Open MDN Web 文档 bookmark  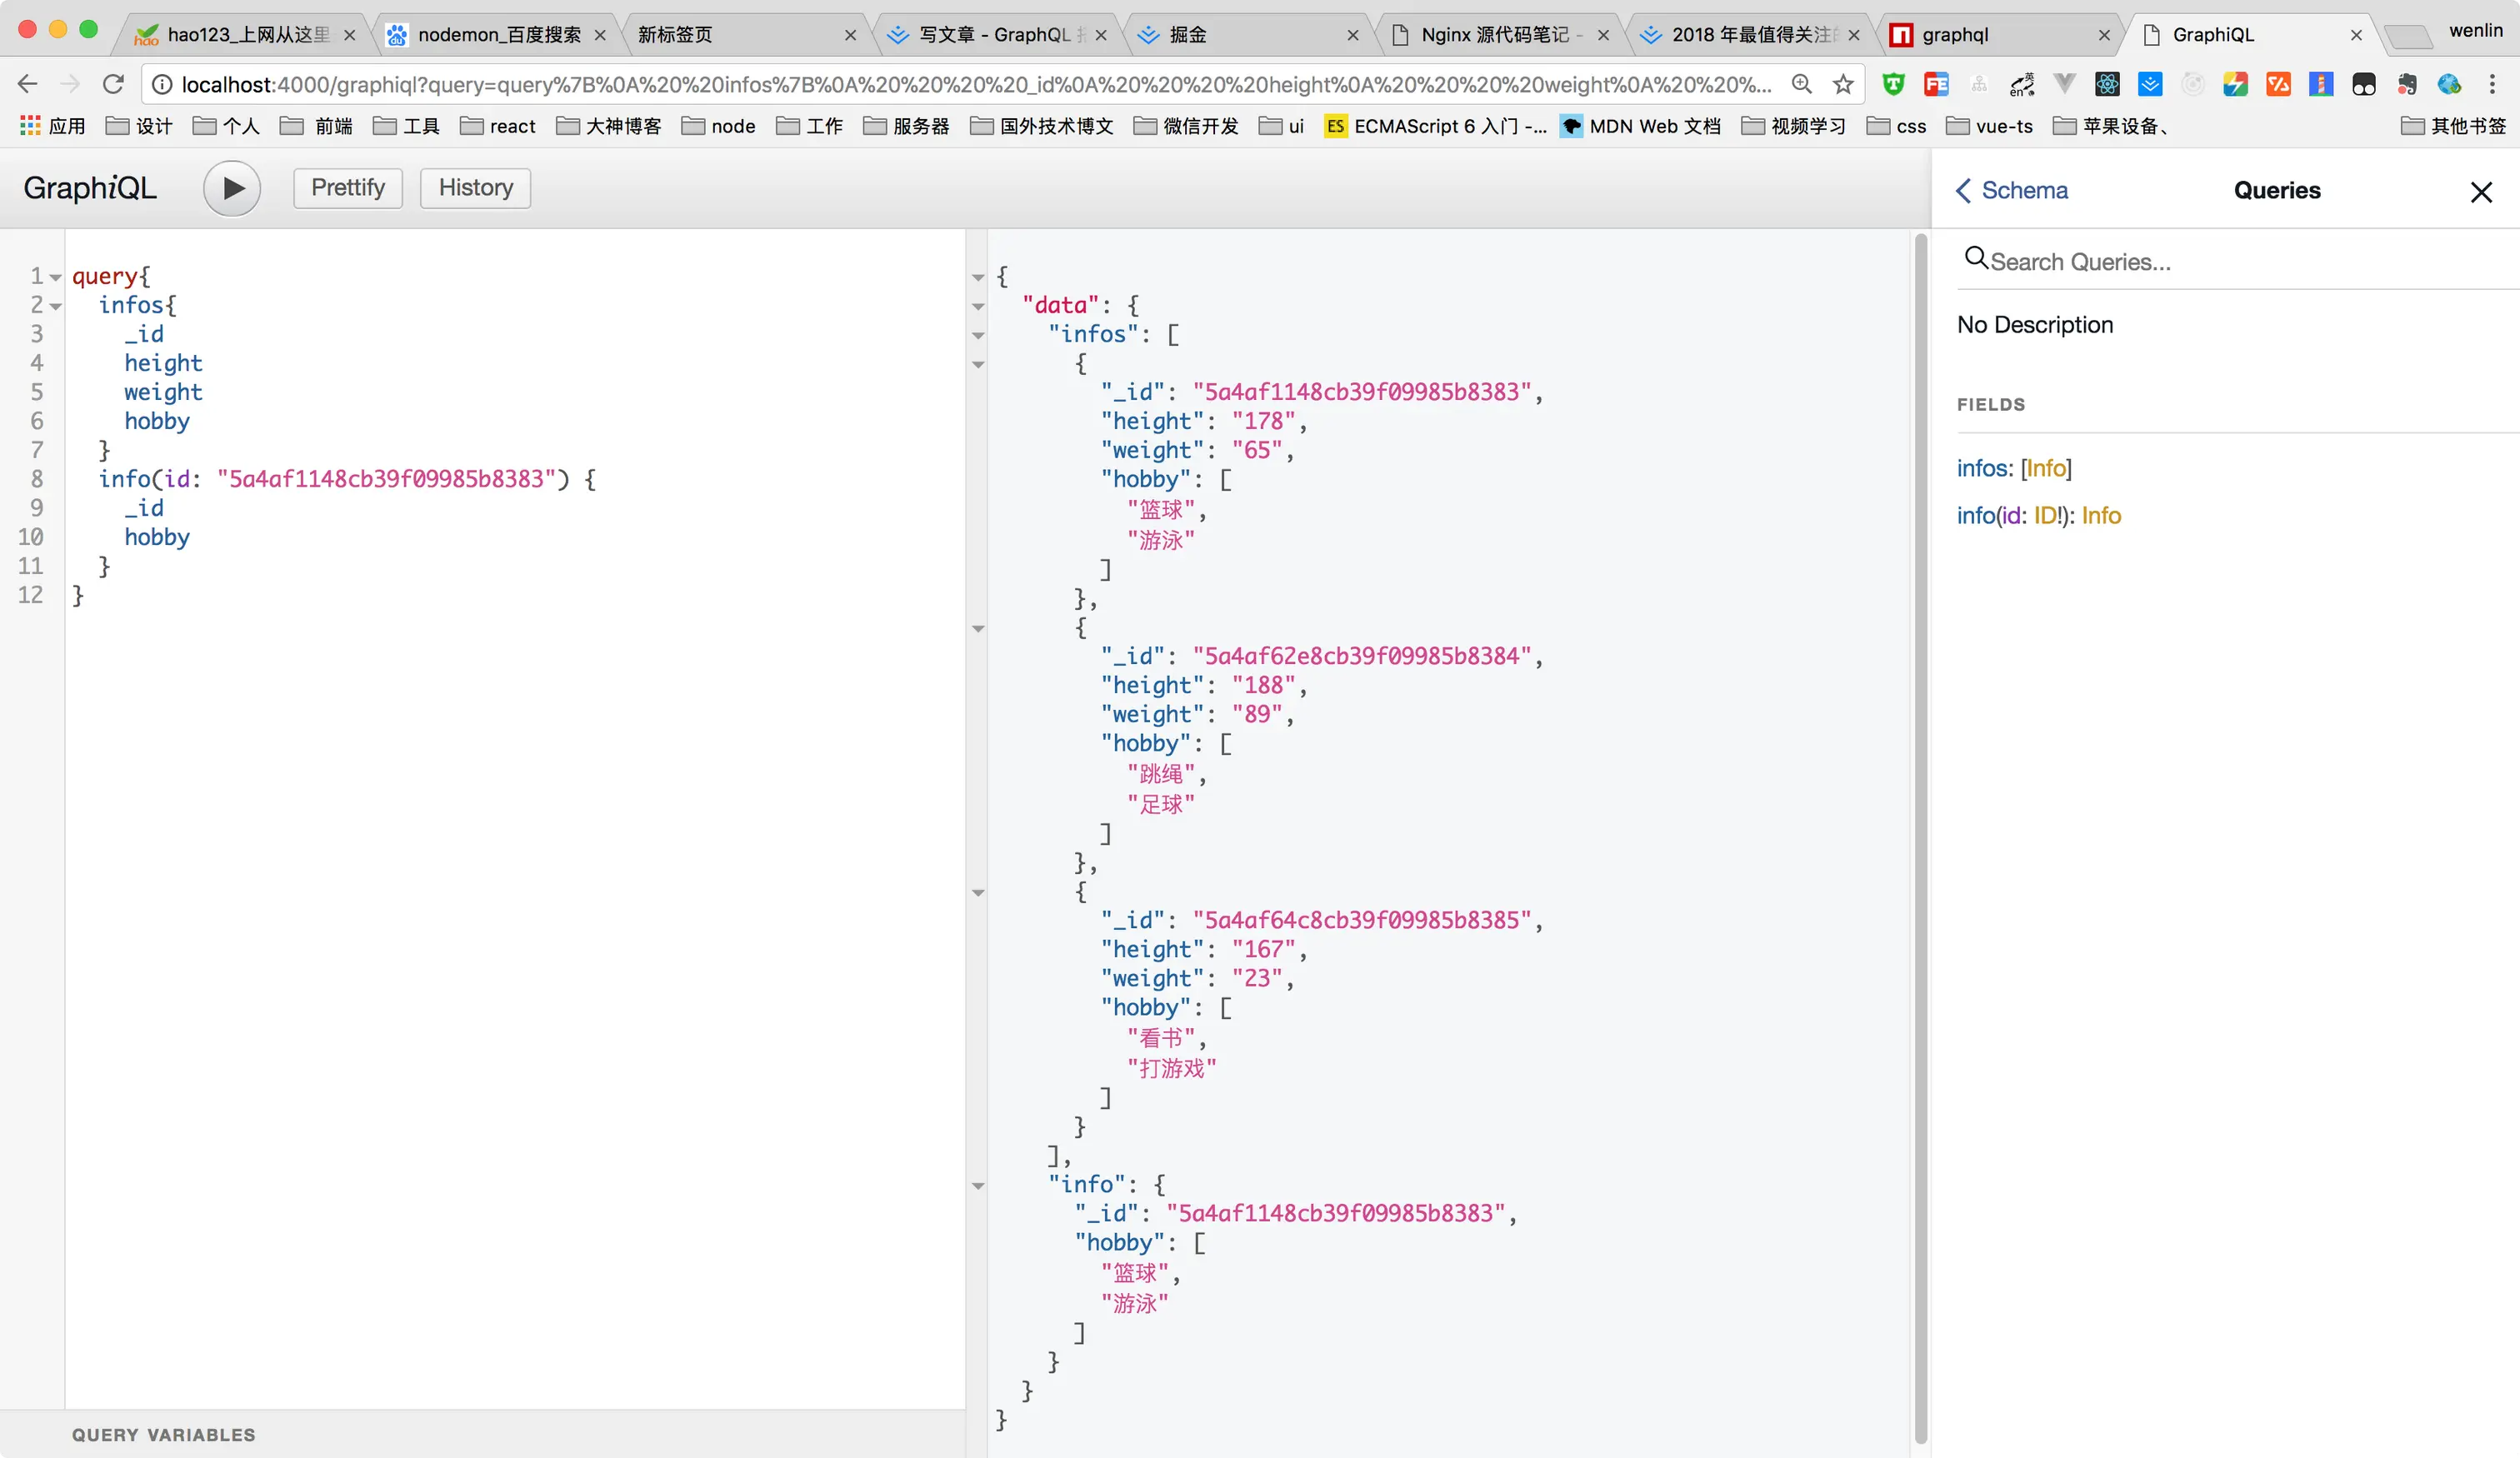pyautogui.click(x=1641, y=126)
